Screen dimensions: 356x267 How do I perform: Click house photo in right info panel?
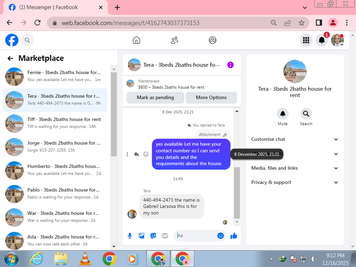[x=295, y=72]
